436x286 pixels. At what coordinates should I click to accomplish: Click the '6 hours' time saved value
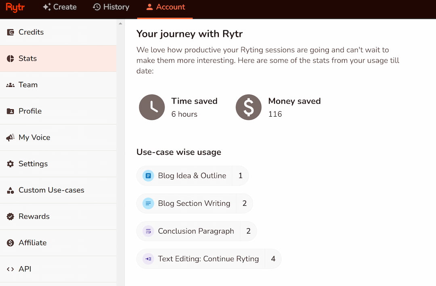(x=184, y=114)
